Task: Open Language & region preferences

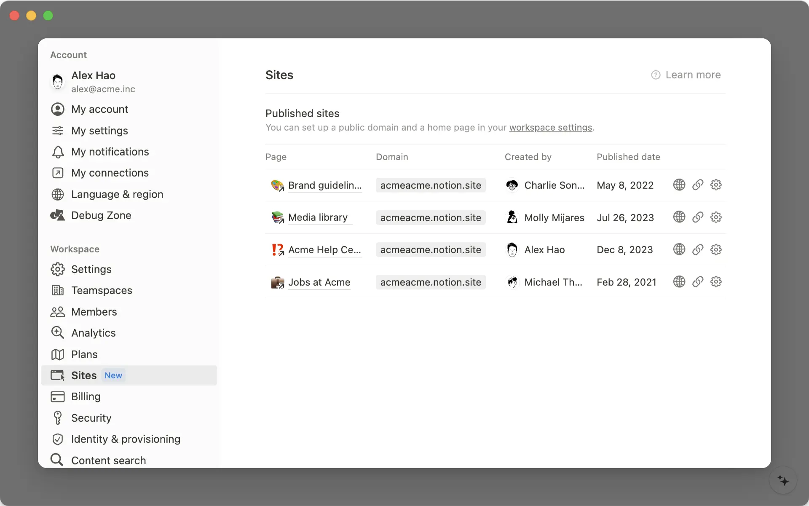Action: [x=118, y=194]
